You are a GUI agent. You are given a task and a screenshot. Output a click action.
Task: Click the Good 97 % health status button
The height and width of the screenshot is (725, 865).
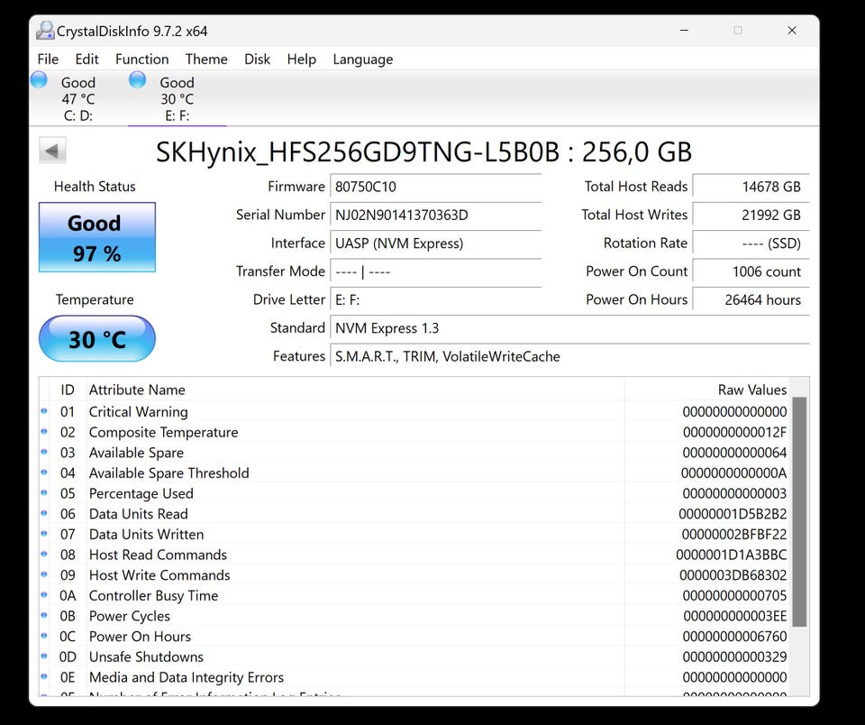[96, 237]
